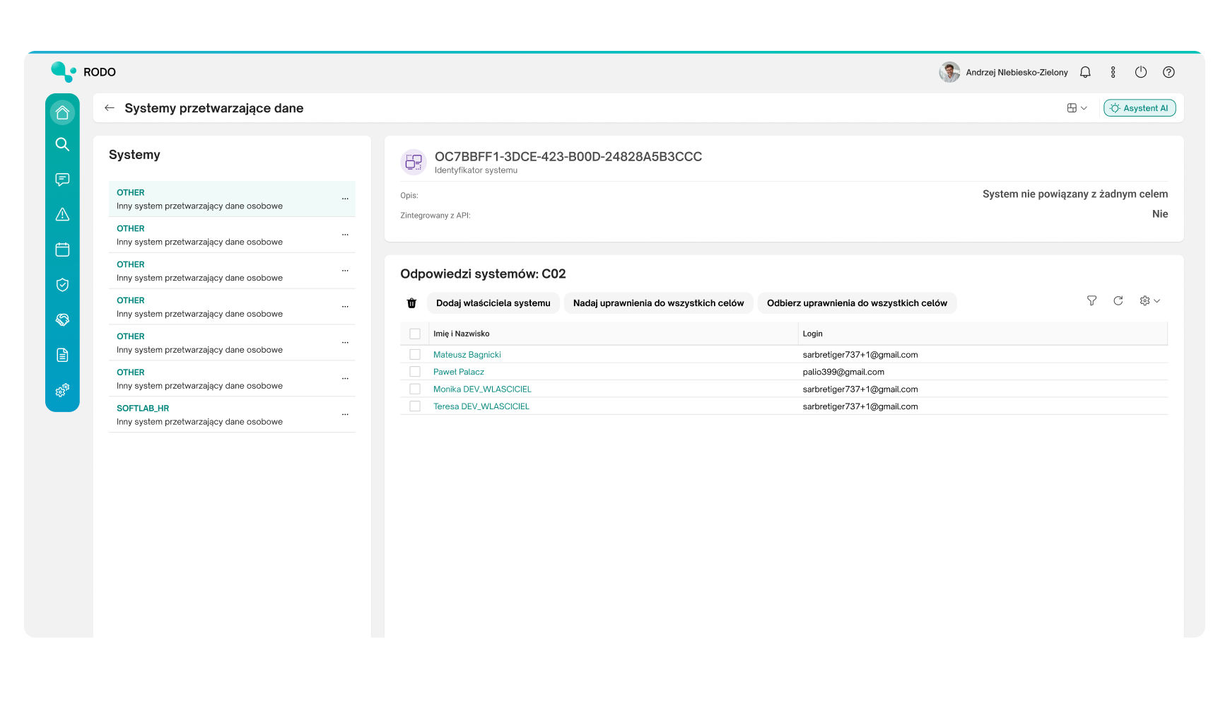Open the layout view dropdown near Asystent AI
The image size is (1230, 704).
1077,108
